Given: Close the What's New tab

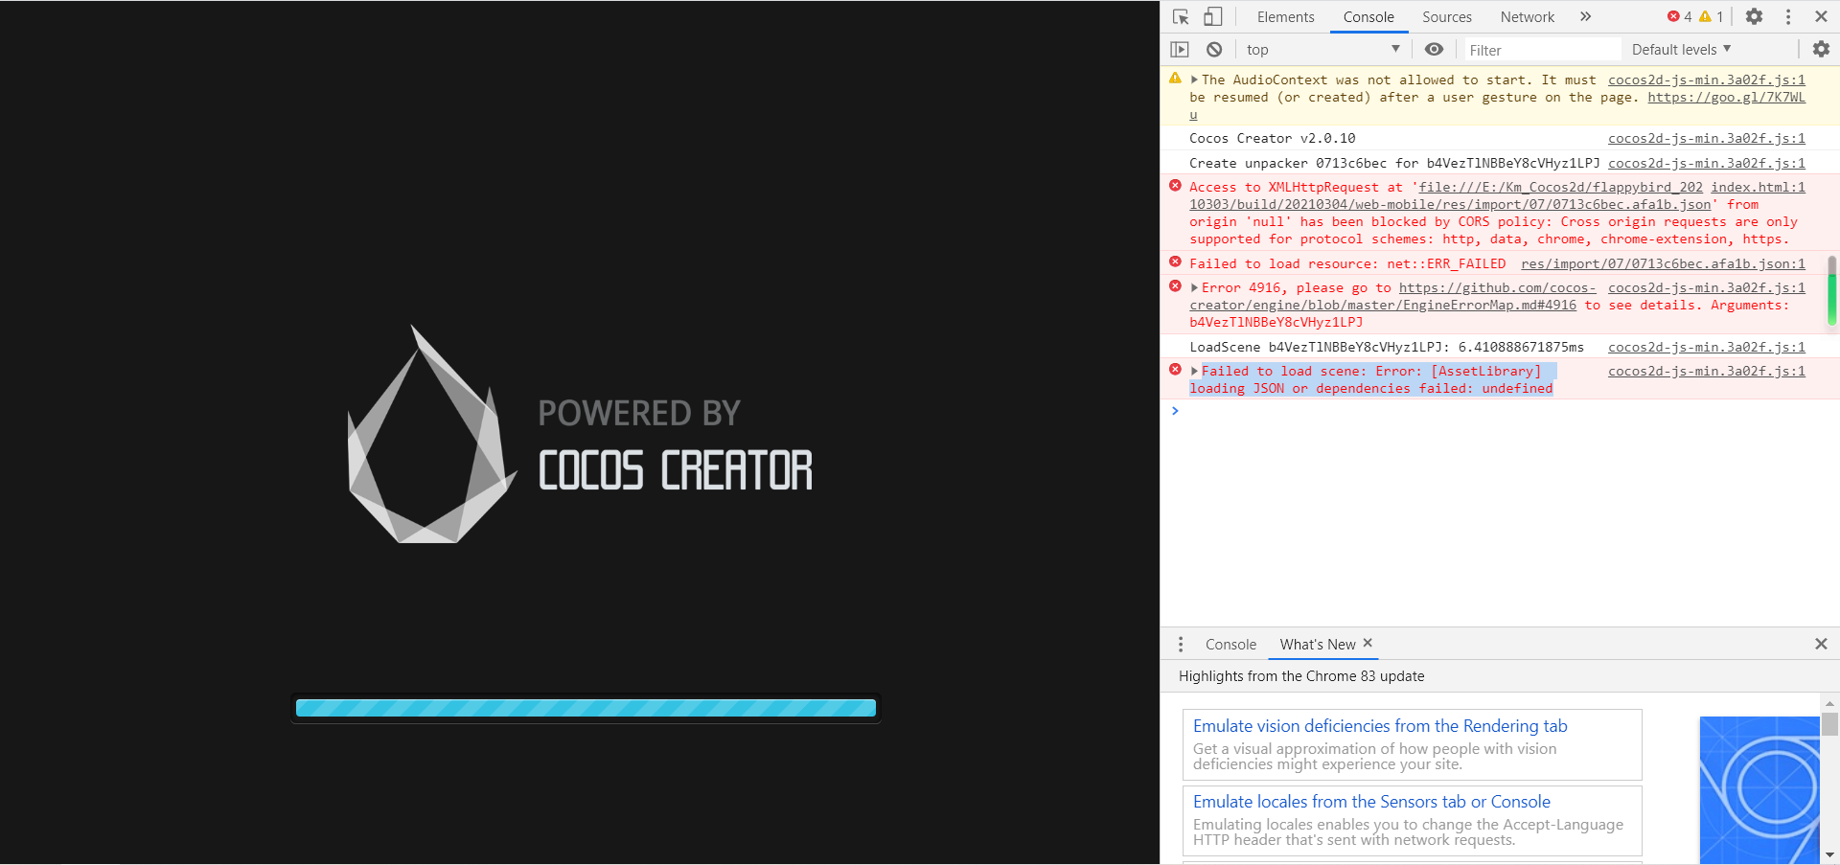Looking at the screenshot, I should pos(1368,644).
